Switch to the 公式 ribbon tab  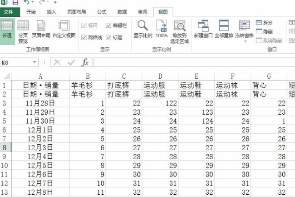pyautogui.click(x=102, y=12)
